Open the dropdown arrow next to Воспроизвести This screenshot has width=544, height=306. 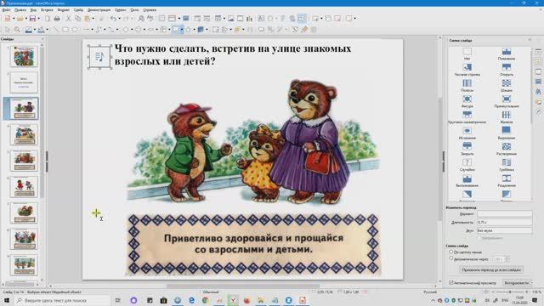point(531,283)
